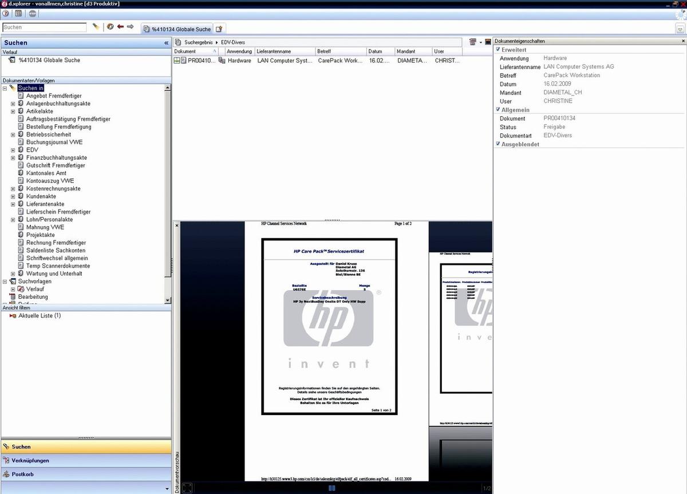Collapse the Suchen in tree node
Screen dimensions: 687x494
tap(5, 88)
